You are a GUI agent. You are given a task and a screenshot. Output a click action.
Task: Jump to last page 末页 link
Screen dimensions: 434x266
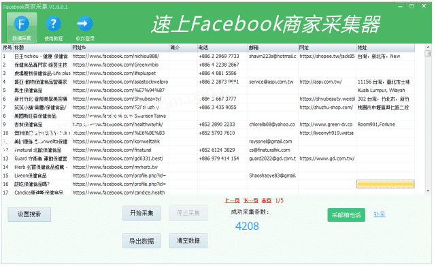(x=267, y=201)
